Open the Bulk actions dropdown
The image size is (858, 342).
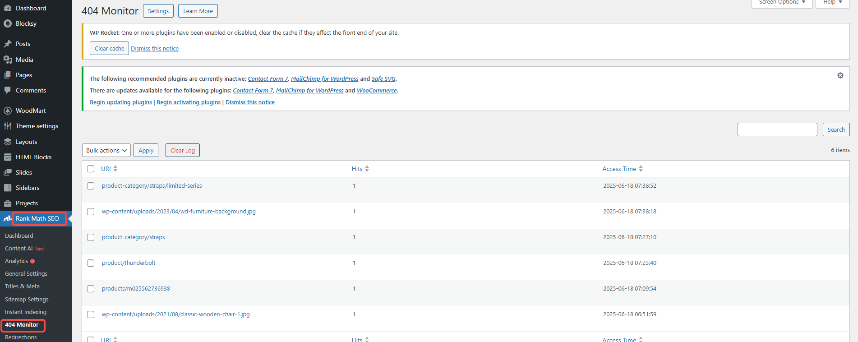click(x=106, y=150)
